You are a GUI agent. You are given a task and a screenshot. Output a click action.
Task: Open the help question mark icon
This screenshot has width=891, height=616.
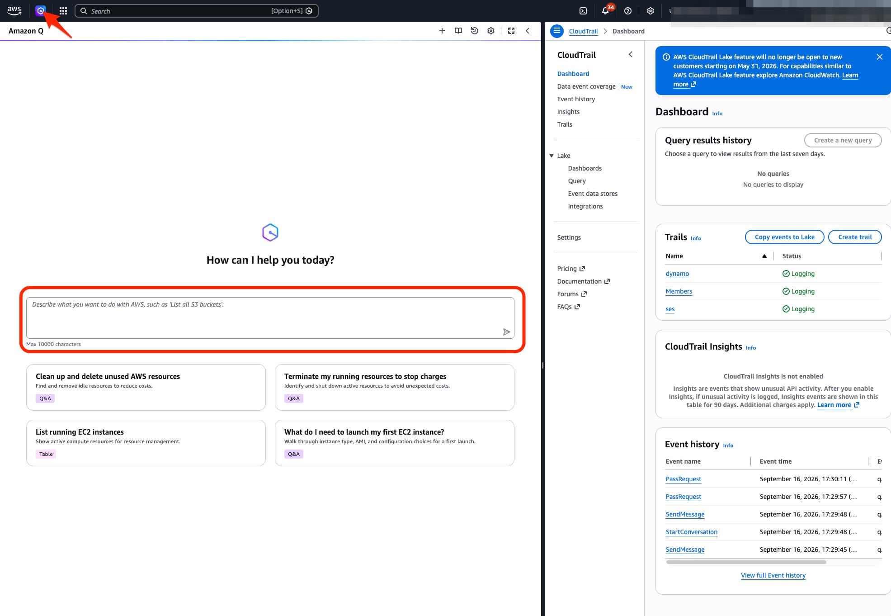pos(628,11)
